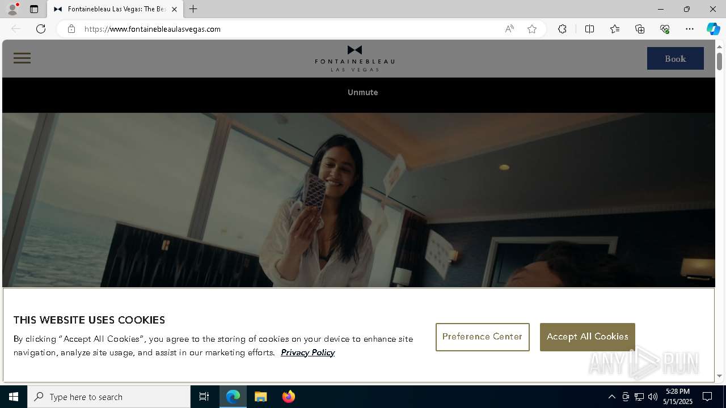Refresh the current page

coord(41,29)
